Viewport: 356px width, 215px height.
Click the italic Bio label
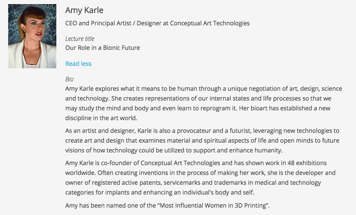click(x=69, y=79)
